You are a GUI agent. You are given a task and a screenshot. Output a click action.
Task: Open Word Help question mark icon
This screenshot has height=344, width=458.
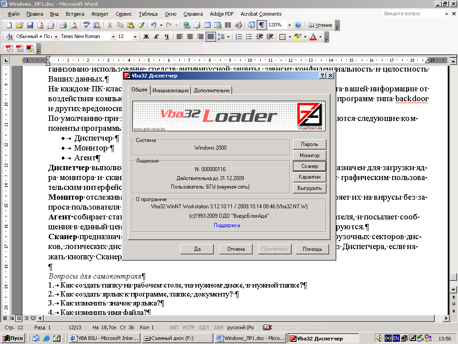tap(297, 25)
